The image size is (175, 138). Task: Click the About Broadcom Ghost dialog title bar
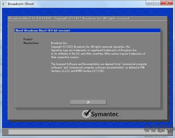87,30
